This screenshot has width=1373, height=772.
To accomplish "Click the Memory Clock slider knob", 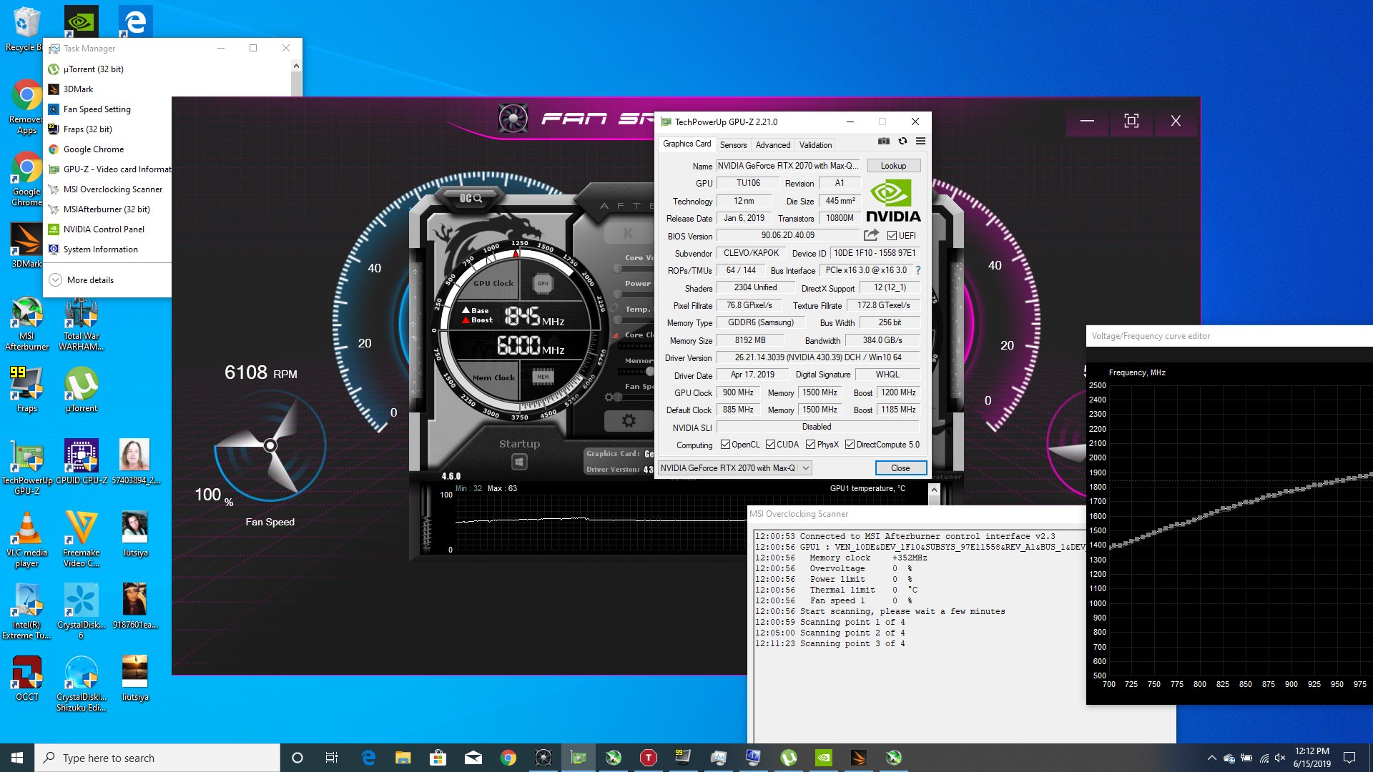I will [650, 371].
